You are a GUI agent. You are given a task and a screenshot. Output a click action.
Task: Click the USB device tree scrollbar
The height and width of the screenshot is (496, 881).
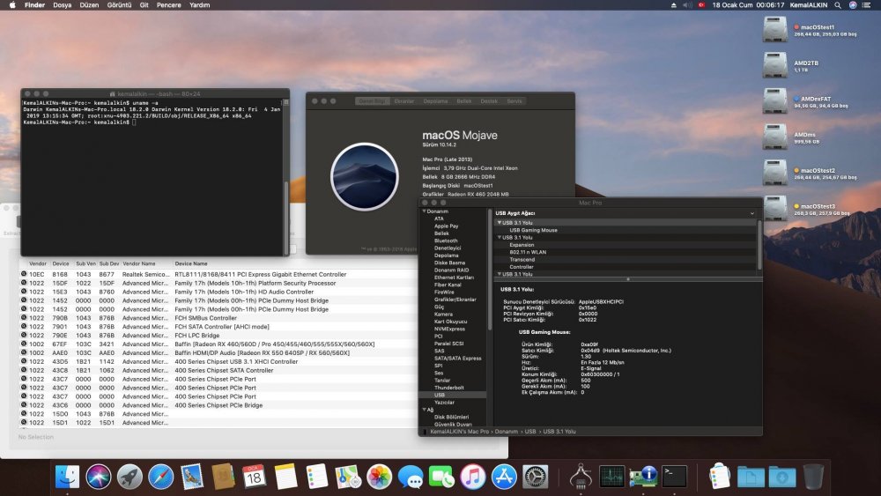tap(759, 244)
